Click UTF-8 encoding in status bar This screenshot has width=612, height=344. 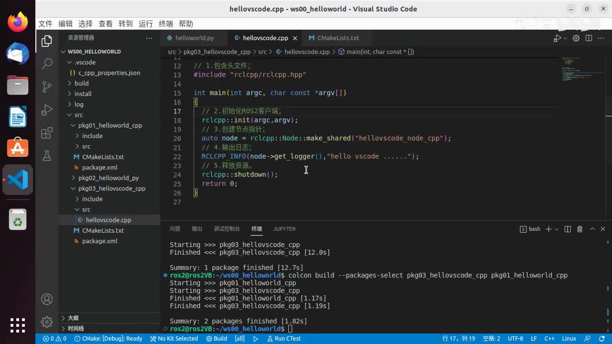coord(515,339)
